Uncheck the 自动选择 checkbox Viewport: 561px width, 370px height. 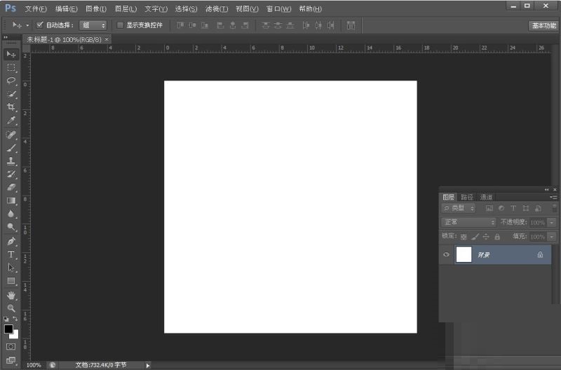(40, 25)
